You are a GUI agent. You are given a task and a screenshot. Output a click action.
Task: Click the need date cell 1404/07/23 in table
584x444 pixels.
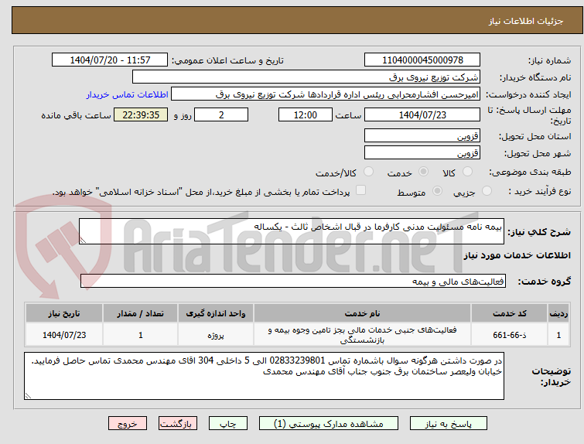(64, 335)
